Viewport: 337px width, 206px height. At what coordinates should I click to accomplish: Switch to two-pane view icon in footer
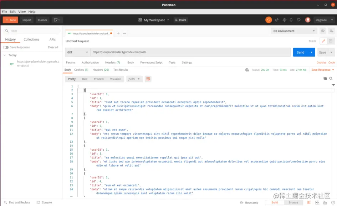[x=317, y=202]
